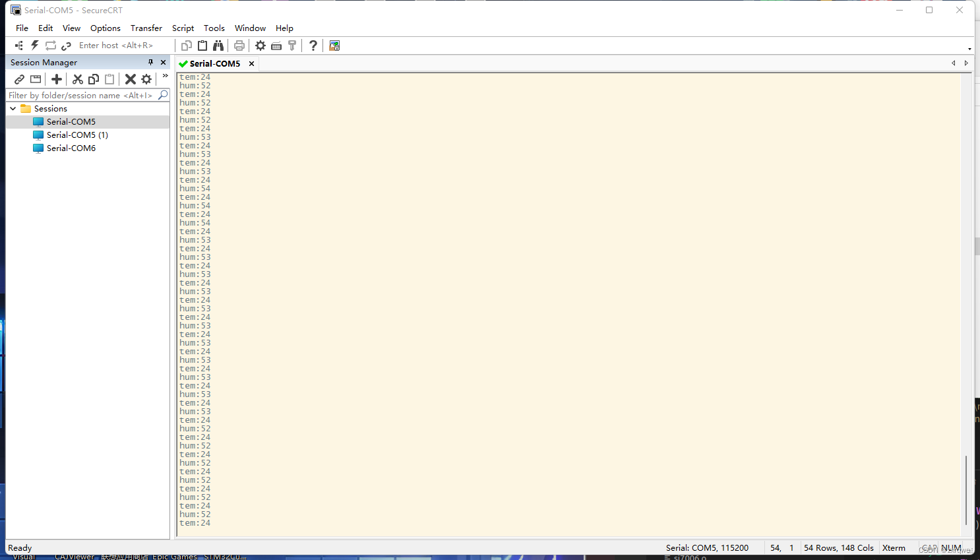The width and height of the screenshot is (980, 560).
Task: Open session Properties gear in Session Manager
Action: [x=146, y=79]
